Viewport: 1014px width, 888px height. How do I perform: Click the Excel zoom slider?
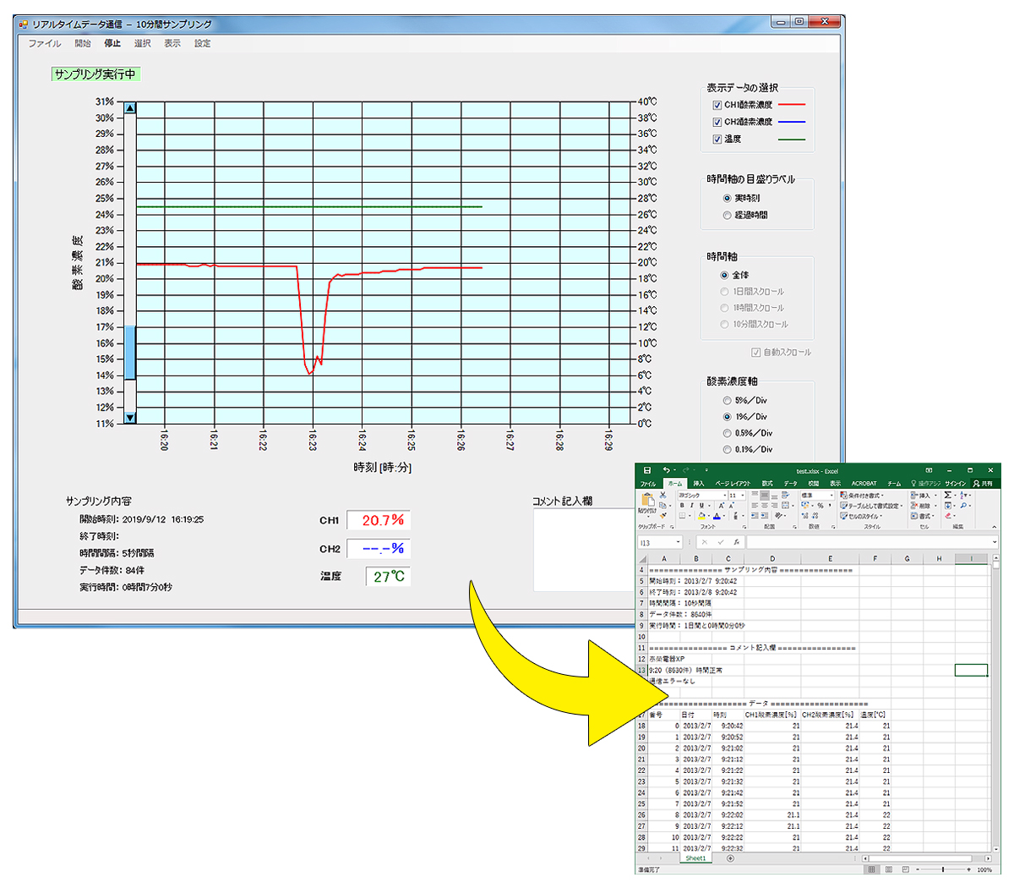point(943,869)
